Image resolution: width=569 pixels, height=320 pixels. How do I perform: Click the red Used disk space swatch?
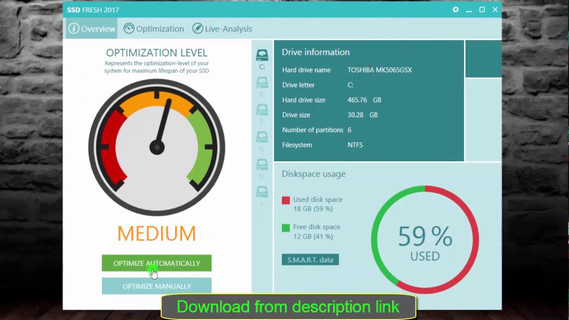(x=286, y=200)
